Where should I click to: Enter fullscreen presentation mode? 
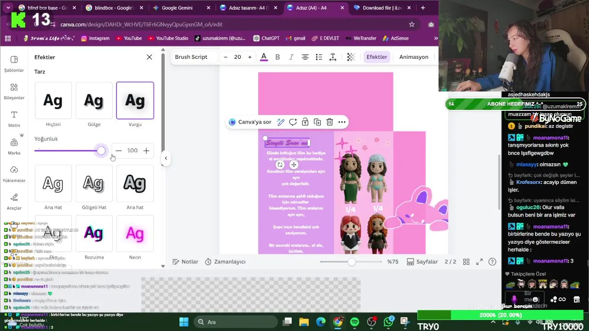click(x=479, y=262)
